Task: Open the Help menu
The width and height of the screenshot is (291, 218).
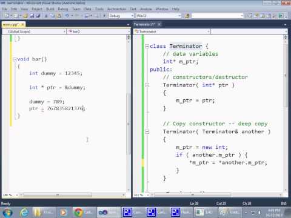Action: [176, 9]
